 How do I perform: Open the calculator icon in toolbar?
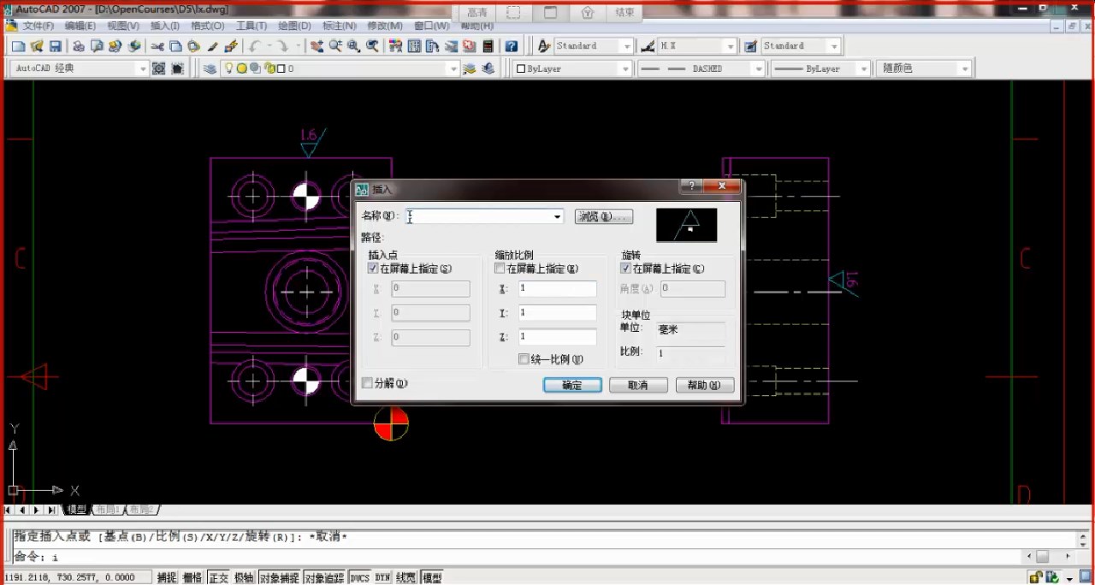click(488, 46)
